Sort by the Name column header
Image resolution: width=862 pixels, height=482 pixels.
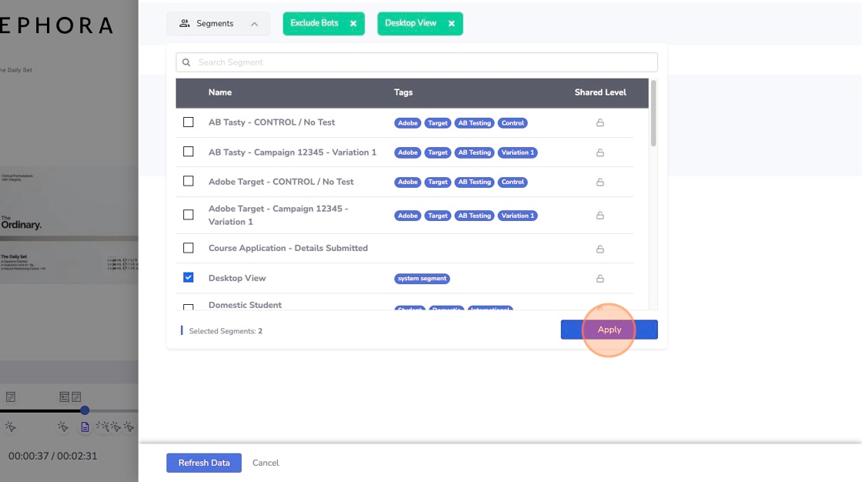coord(220,92)
